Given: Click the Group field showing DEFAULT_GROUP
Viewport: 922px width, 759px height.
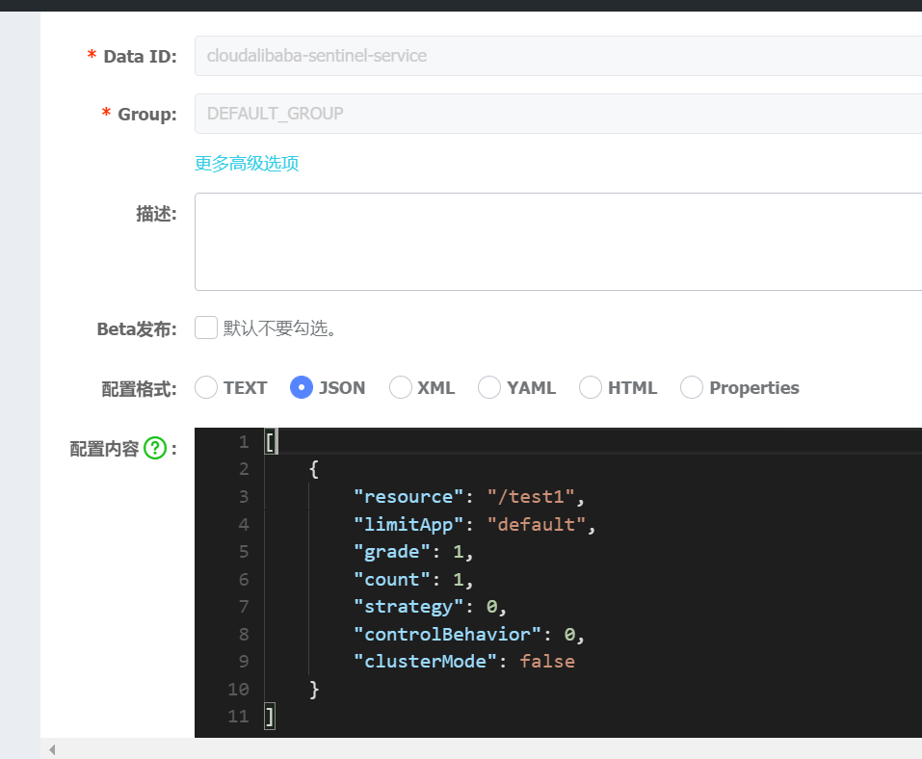Looking at the screenshot, I should (x=559, y=114).
